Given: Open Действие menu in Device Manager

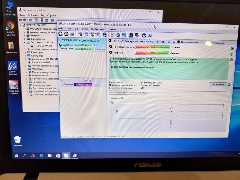Looking at the screenshot, I should pos(33,15).
